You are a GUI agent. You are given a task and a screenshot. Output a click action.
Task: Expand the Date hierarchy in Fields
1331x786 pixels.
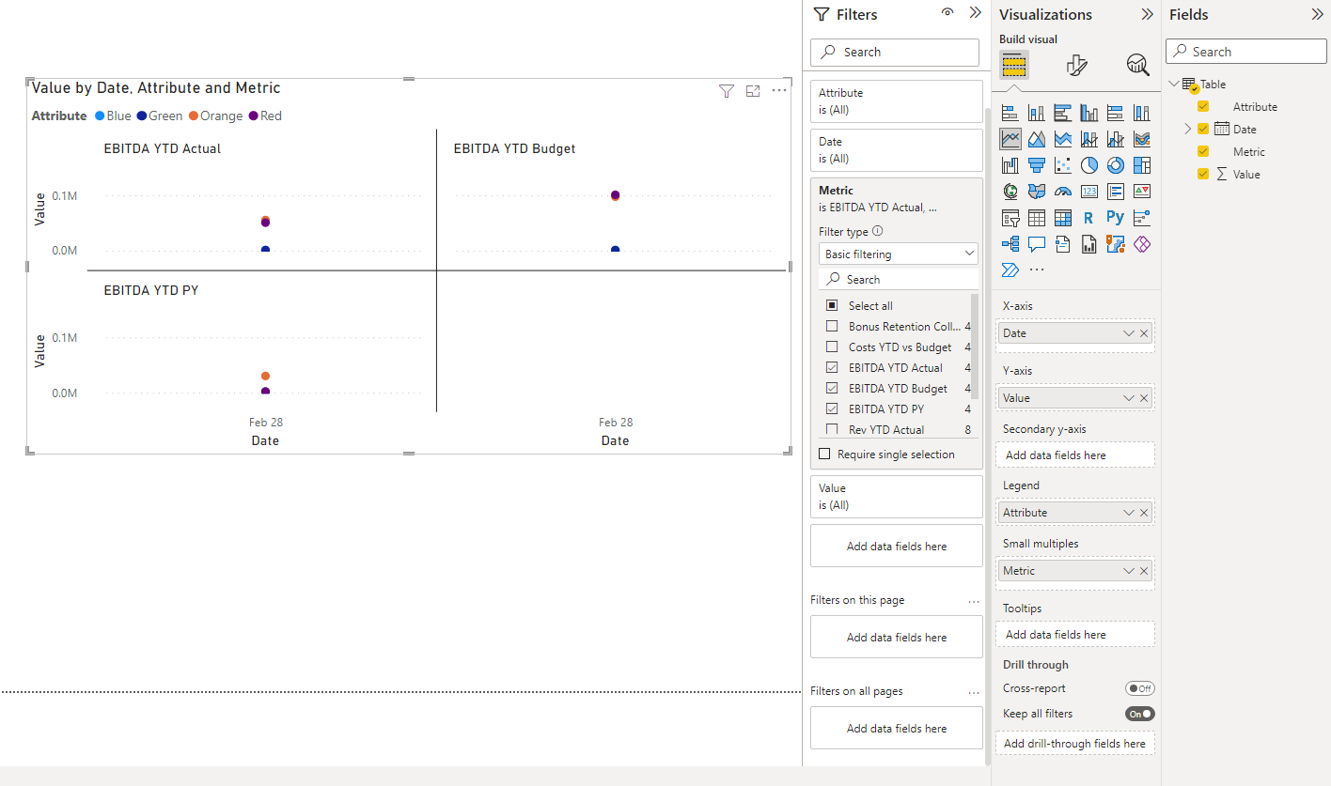coord(1187,129)
